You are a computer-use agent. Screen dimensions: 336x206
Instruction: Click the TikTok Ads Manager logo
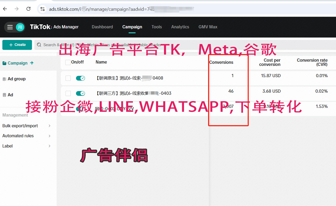click(x=54, y=27)
